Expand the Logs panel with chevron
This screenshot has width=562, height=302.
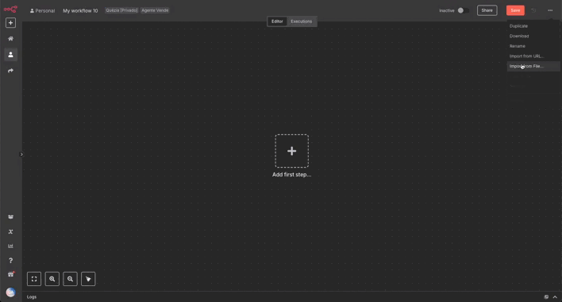[x=555, y=297]
